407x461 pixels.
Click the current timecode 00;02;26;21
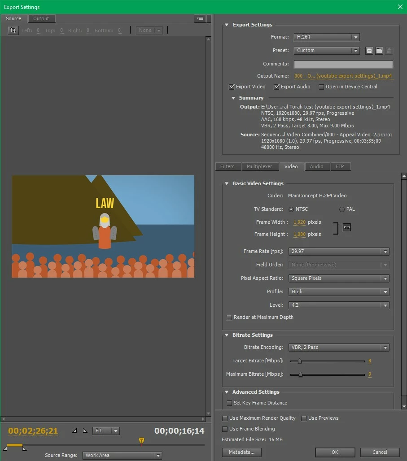tap(33, 431)
